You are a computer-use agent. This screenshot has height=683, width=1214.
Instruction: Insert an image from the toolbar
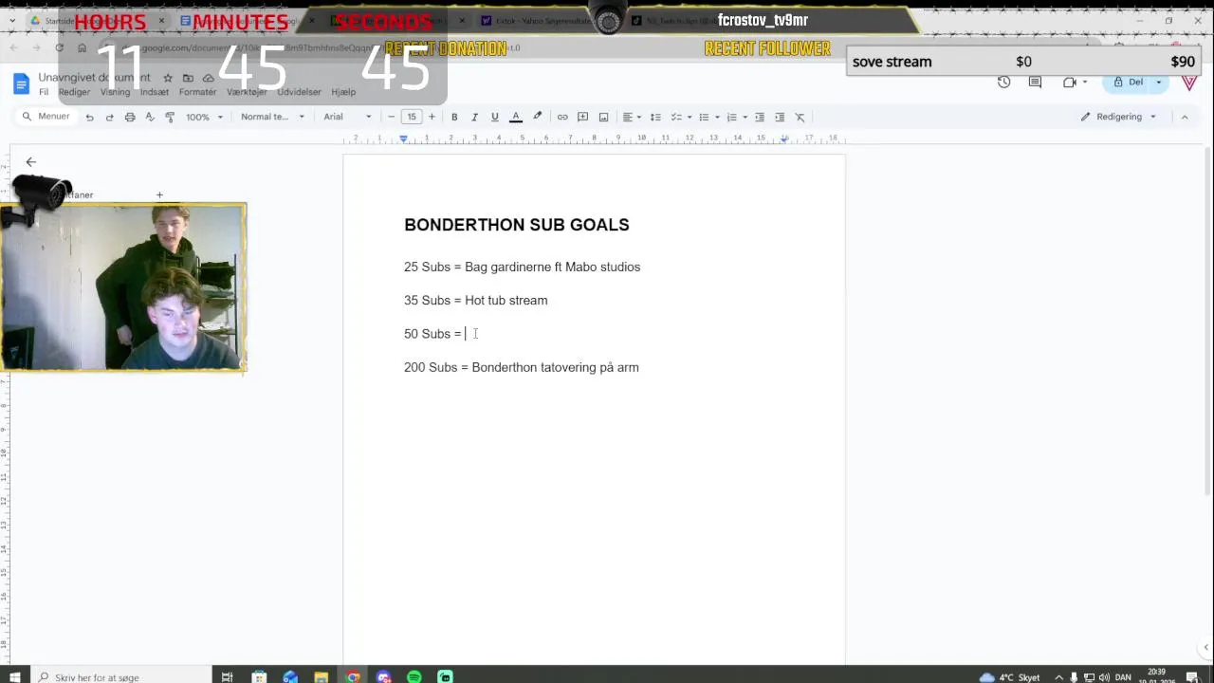click(603, 117)
